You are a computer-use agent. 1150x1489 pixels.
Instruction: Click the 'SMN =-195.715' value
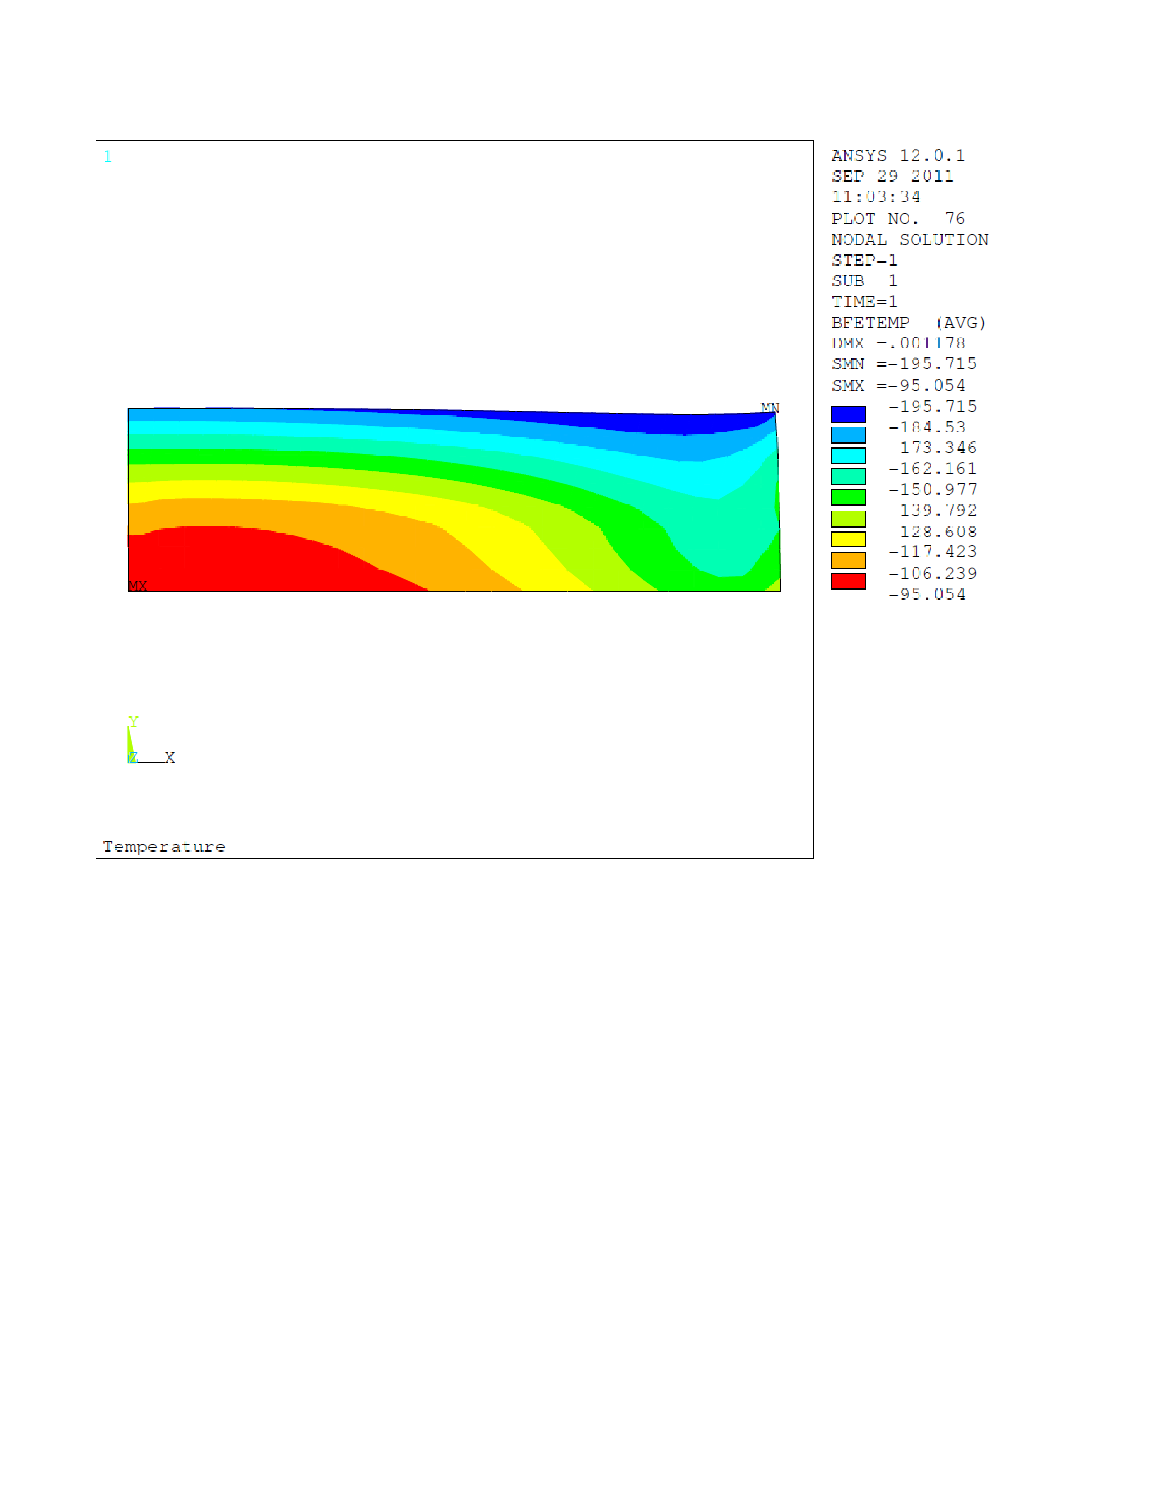(x=904, y=363)
